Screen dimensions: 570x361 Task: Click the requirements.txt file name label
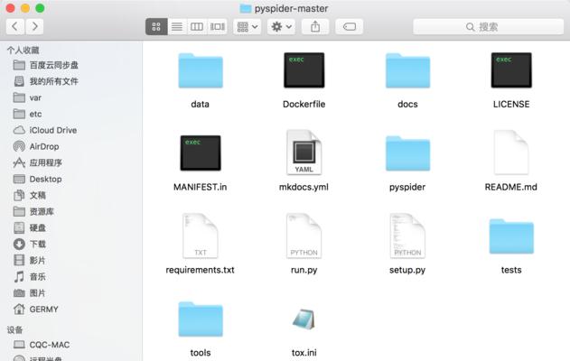200,270
